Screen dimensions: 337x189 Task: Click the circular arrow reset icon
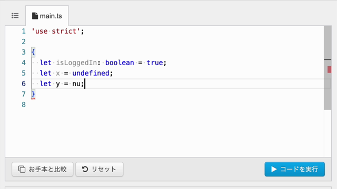pos(85,169)
